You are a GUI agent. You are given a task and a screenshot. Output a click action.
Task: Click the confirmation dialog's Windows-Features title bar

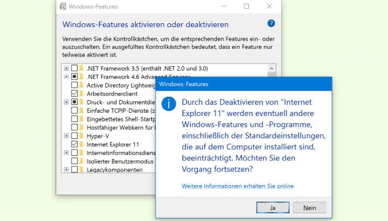[244, 84]
